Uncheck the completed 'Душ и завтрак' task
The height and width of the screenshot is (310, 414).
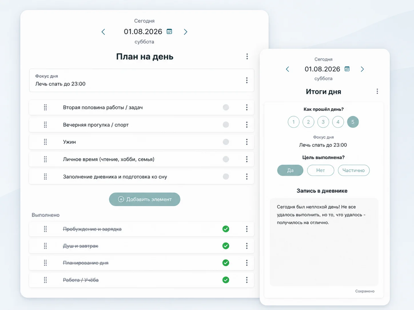226,246
